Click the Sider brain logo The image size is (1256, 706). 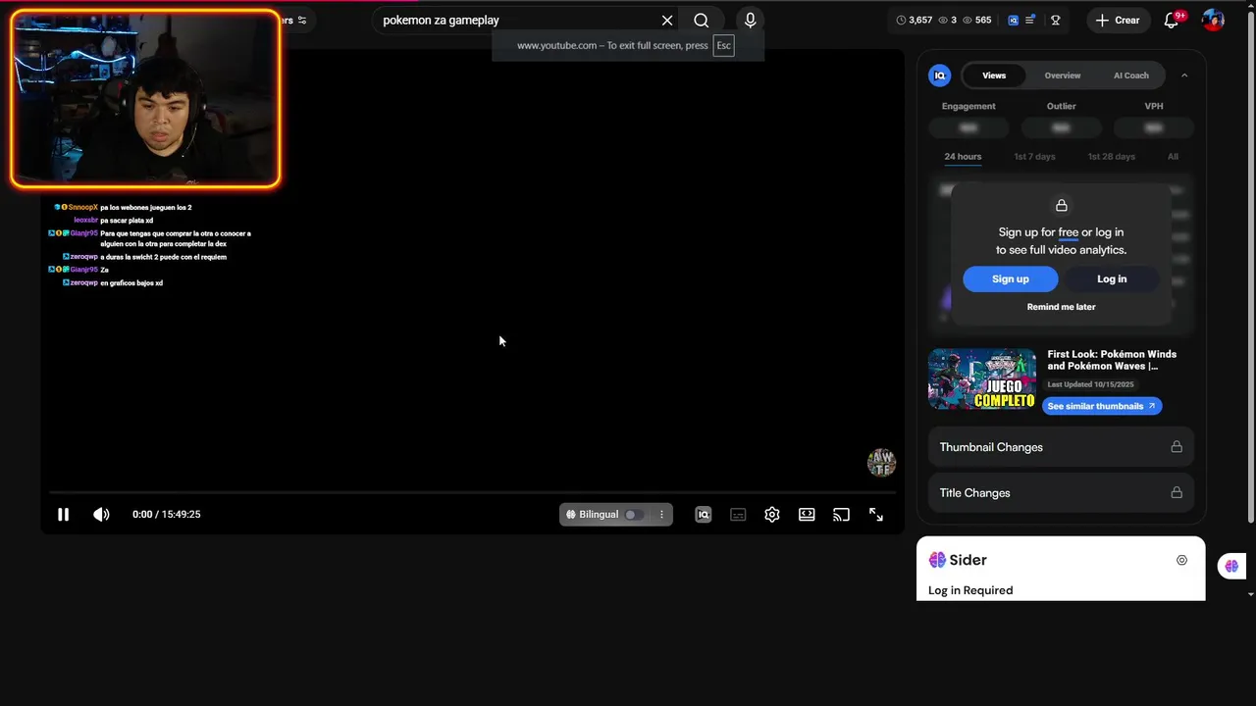pos(937,560)
